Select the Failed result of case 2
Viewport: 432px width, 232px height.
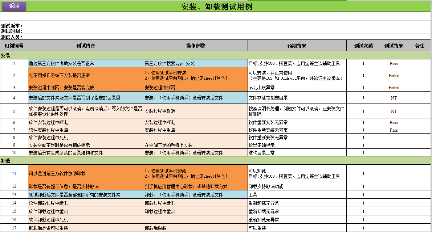(394, 75)
